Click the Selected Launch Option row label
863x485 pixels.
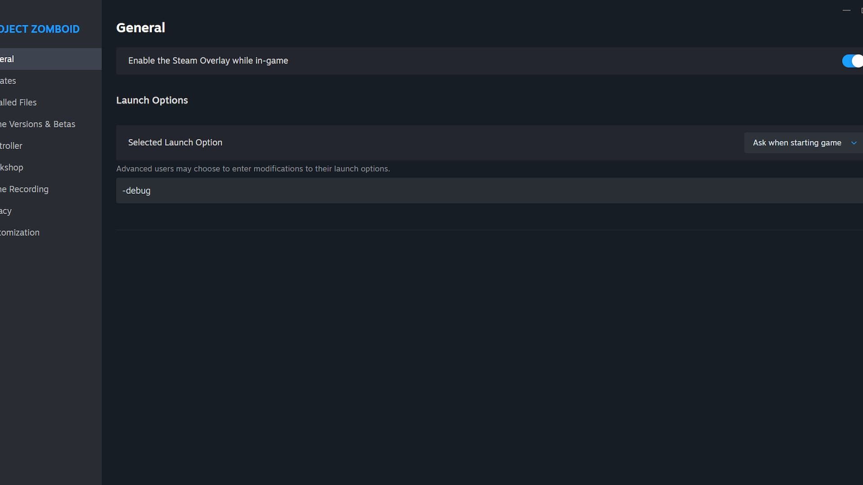click(175, 142)
